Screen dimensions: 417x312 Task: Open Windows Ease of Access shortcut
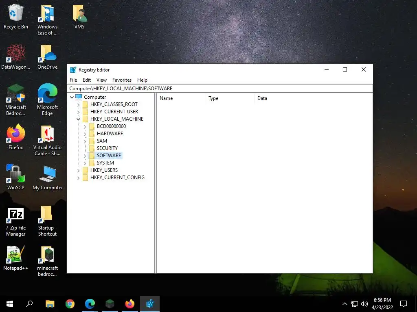click(x=47, y=20)
